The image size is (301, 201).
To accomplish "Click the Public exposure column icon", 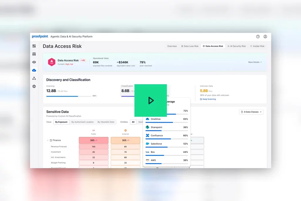I will pyautogui.click(x=93, y=130).
